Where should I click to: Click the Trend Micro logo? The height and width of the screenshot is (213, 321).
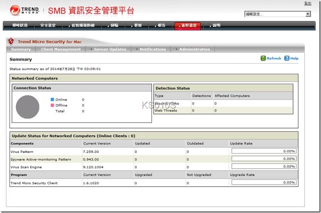[25, 10]
